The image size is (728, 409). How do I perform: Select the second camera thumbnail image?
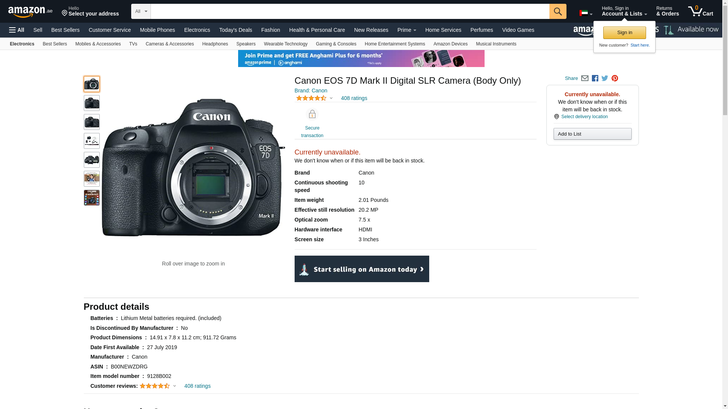[x=92, y=103]
